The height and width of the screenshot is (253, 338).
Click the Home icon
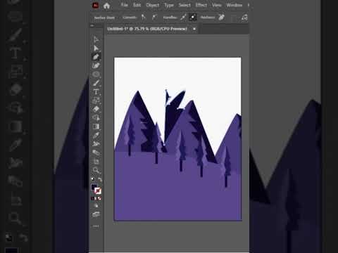pyautogui.click(x=106, y=6)
